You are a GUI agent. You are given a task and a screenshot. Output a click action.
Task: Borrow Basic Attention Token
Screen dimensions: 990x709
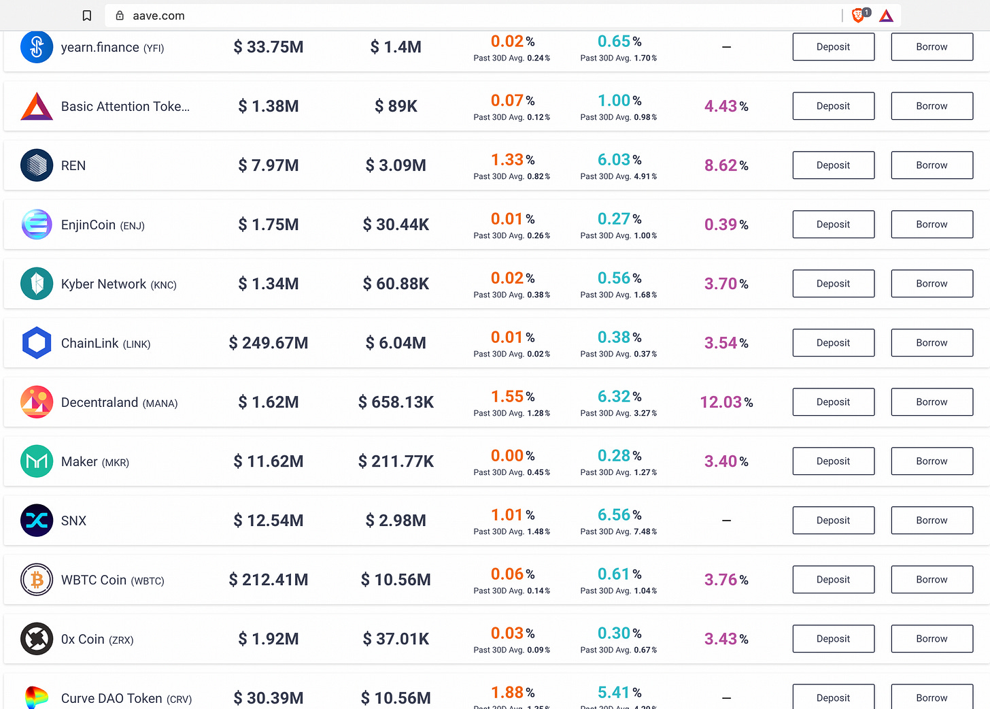coord(932,106)
